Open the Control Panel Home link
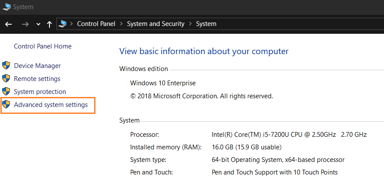 [x=43, y=46]
